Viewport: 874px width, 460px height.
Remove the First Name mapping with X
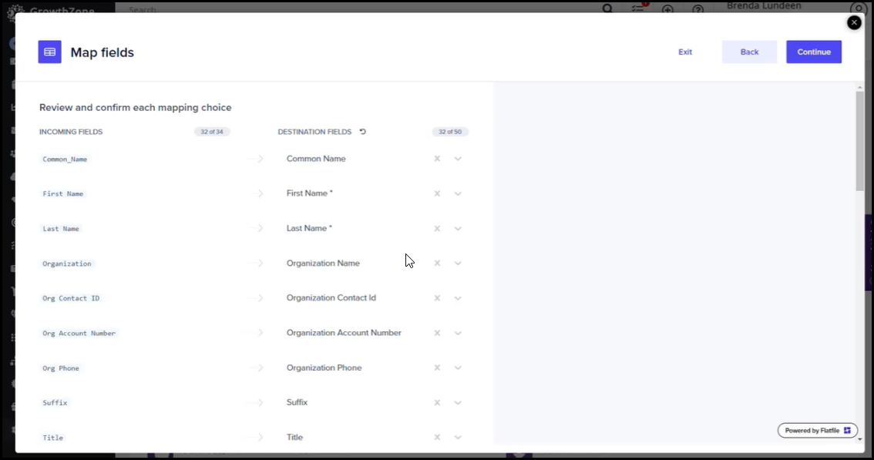tap(437, 193)
